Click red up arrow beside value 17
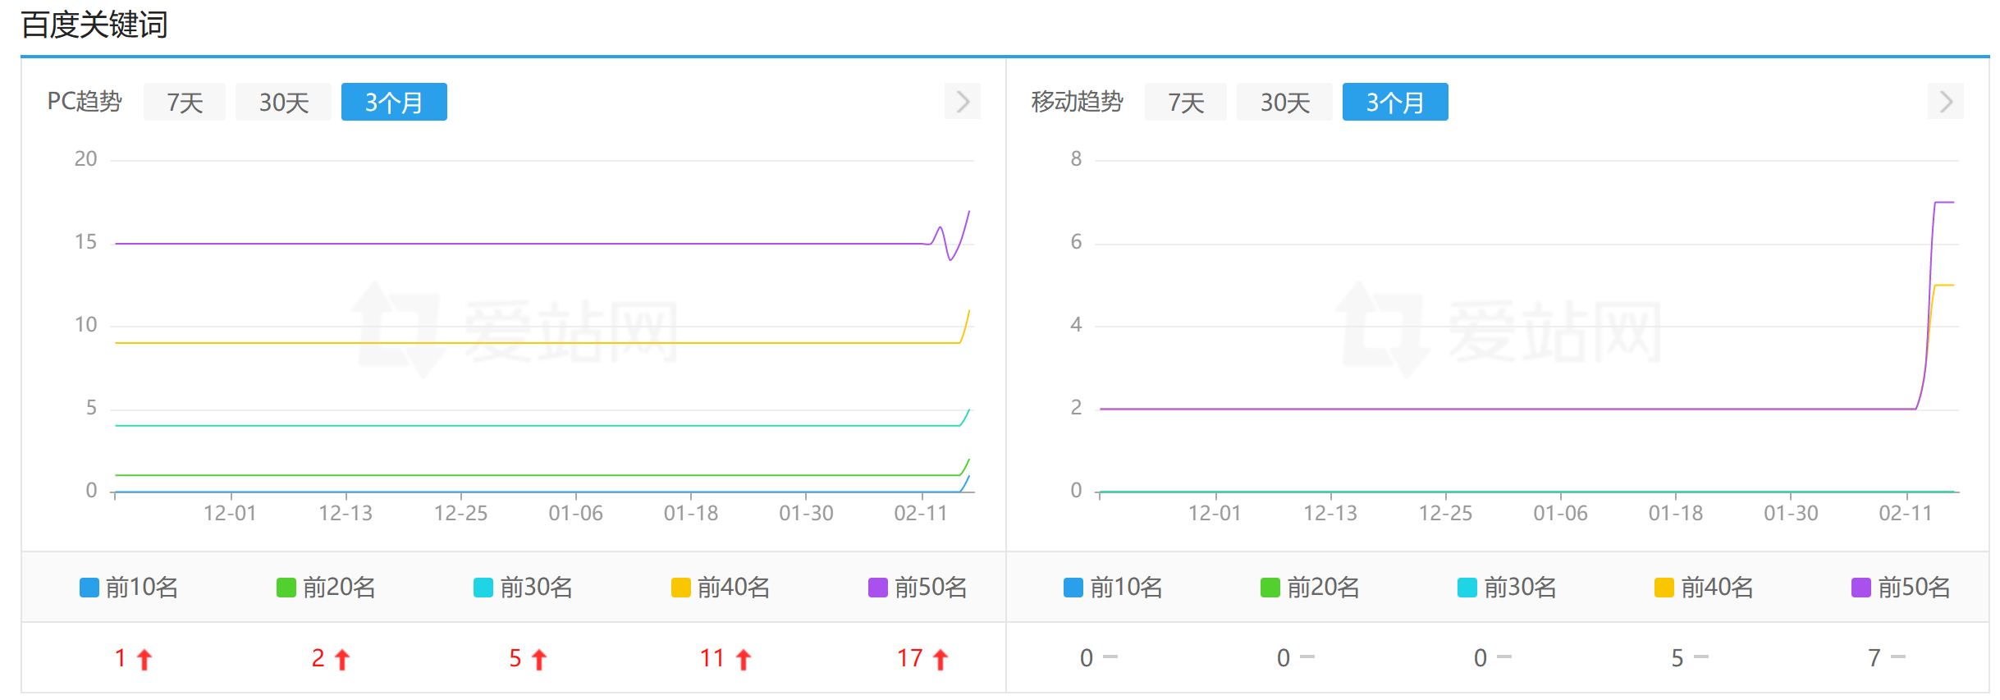Viewport: 2000px width, 700px height. coord(941,660)
